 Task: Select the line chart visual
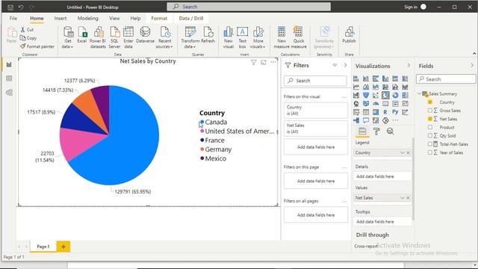click(x=356, y=87)
